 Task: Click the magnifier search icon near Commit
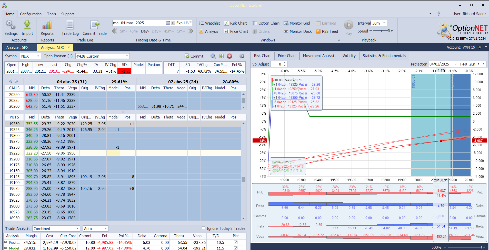coord(213,56)
